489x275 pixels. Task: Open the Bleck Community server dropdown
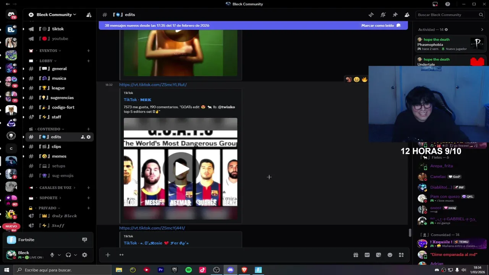click(x=56, y=15)
